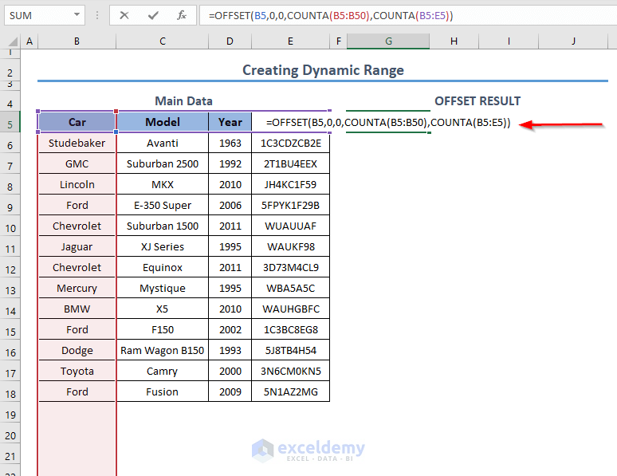Select row 10 header
617x476 pixels.
point(10,228)
